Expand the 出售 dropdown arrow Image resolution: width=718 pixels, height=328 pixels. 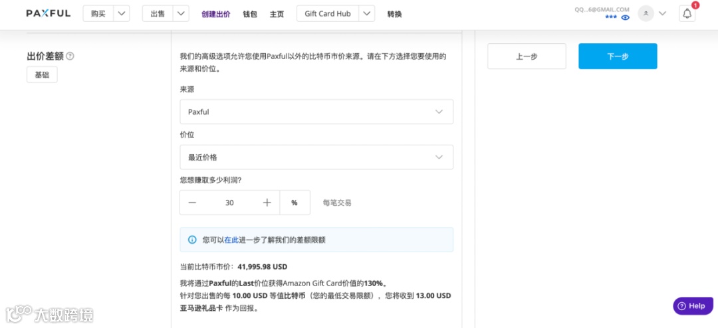tap(181, 14)
